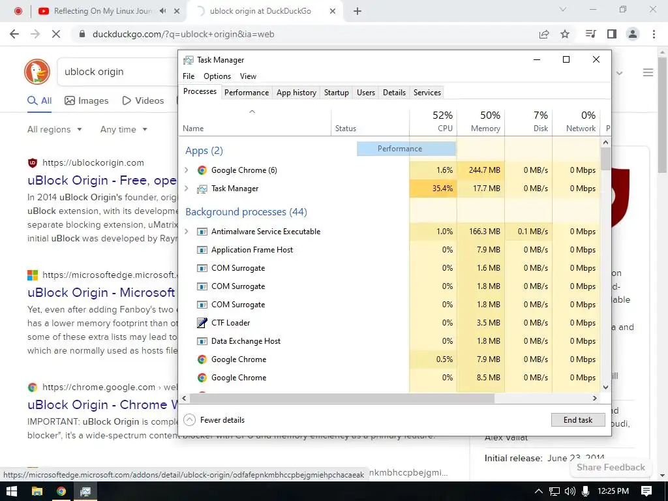Click Chrome's tab search chevron
The height and width of the screenshot is (501, 668).
point(563,9)
